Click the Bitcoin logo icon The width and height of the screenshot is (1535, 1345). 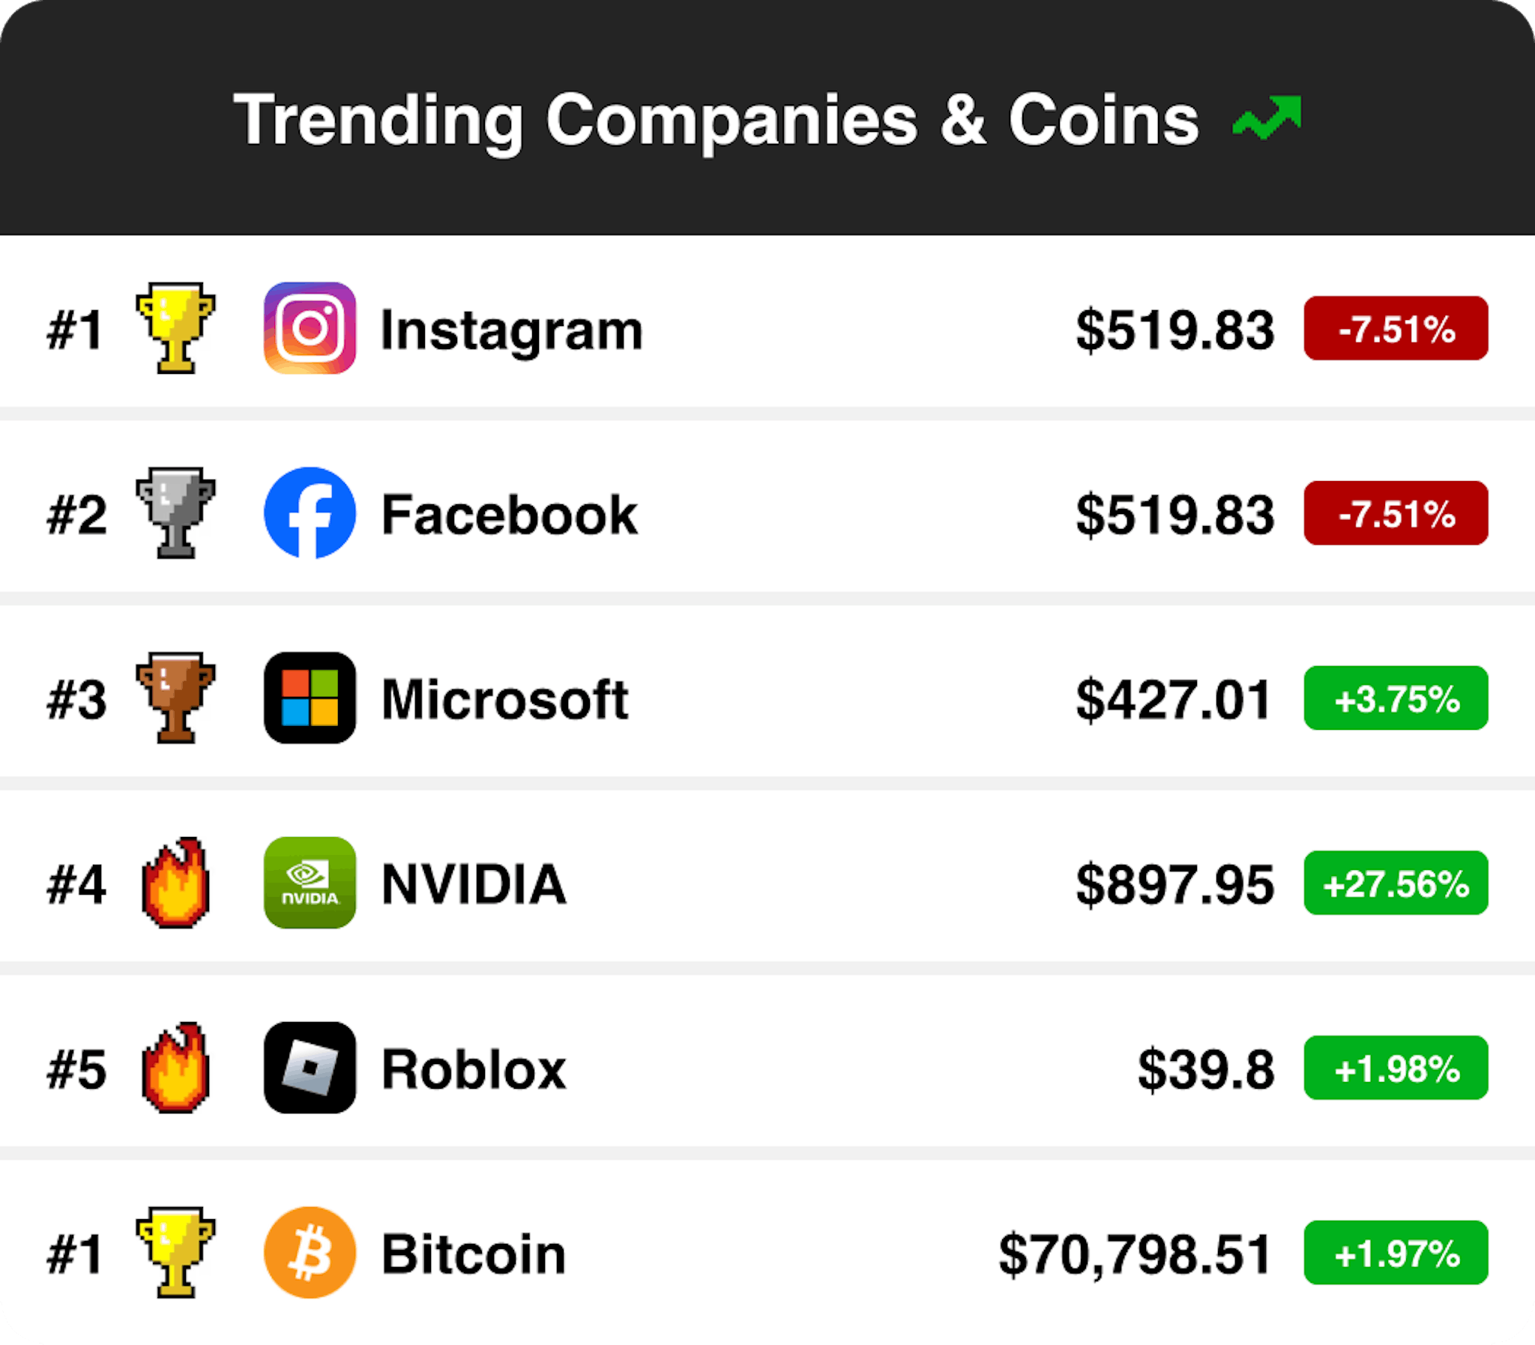[x=310, y=1252]
